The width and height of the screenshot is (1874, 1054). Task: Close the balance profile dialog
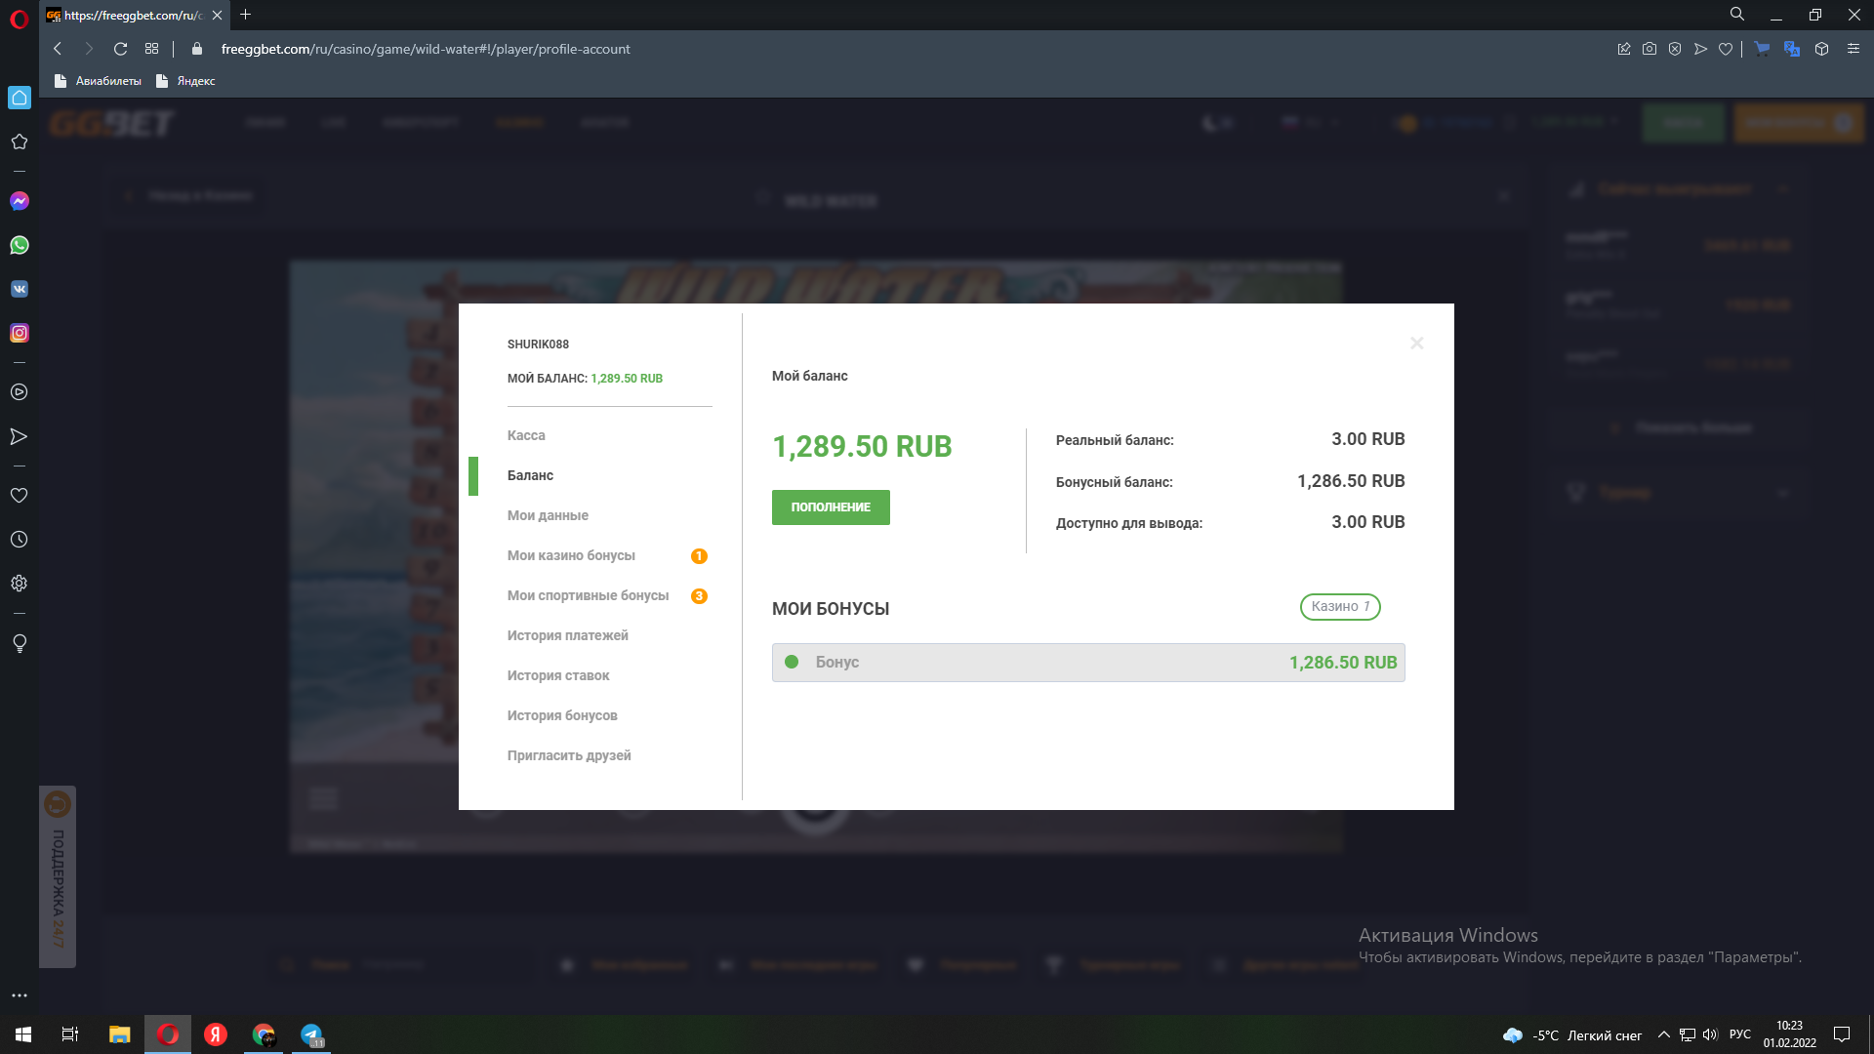1416,344
